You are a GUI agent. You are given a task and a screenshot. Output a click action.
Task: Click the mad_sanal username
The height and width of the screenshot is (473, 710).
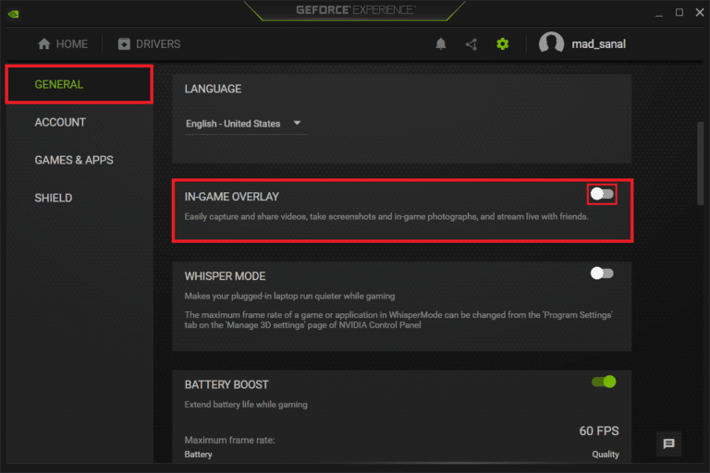coord(599,44)
